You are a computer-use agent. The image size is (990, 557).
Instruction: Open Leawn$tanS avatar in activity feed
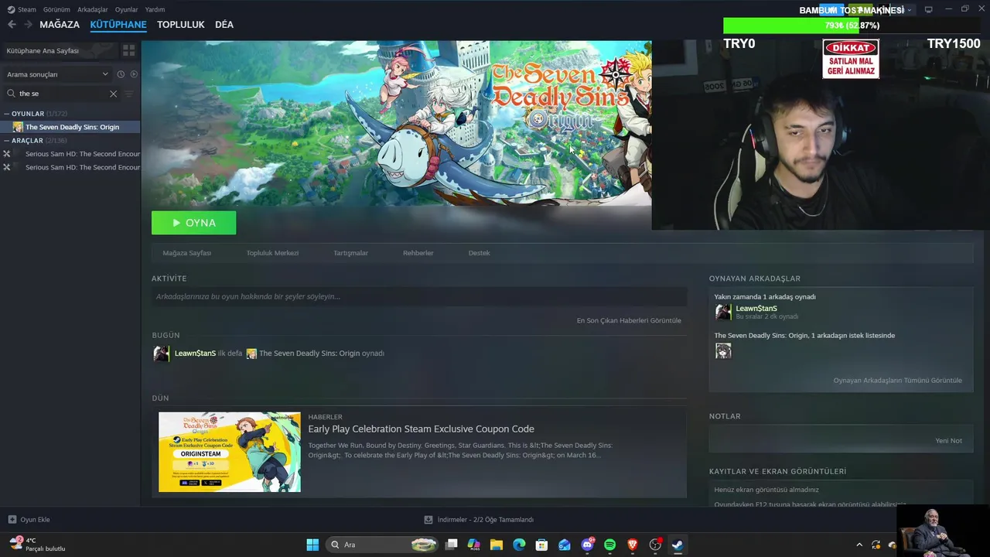point(161,354)
